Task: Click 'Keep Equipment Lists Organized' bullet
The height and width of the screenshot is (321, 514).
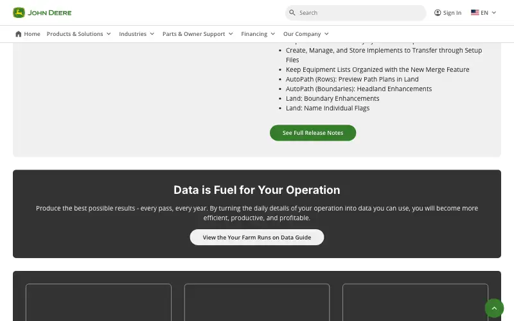Action: (377, 70)
